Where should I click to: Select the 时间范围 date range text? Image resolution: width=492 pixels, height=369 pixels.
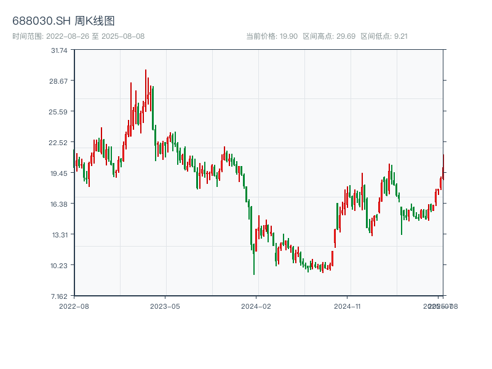point(78,36)
